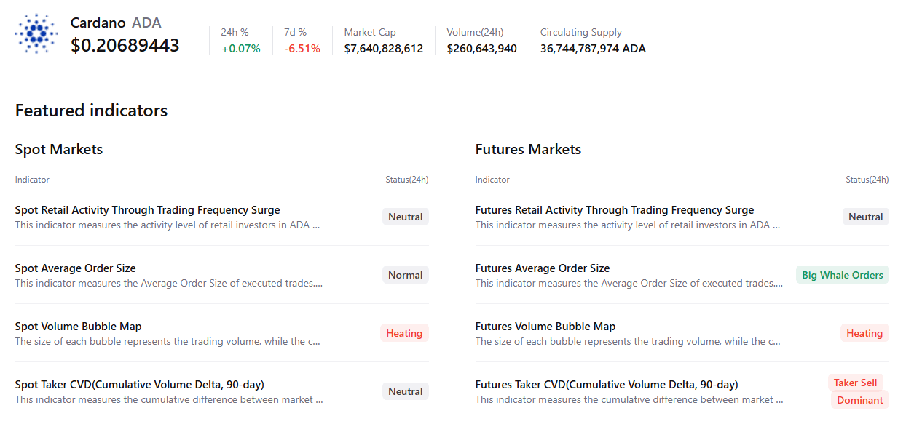
Task: Open the Futures Taker CVD indicator
Action: 607,385
